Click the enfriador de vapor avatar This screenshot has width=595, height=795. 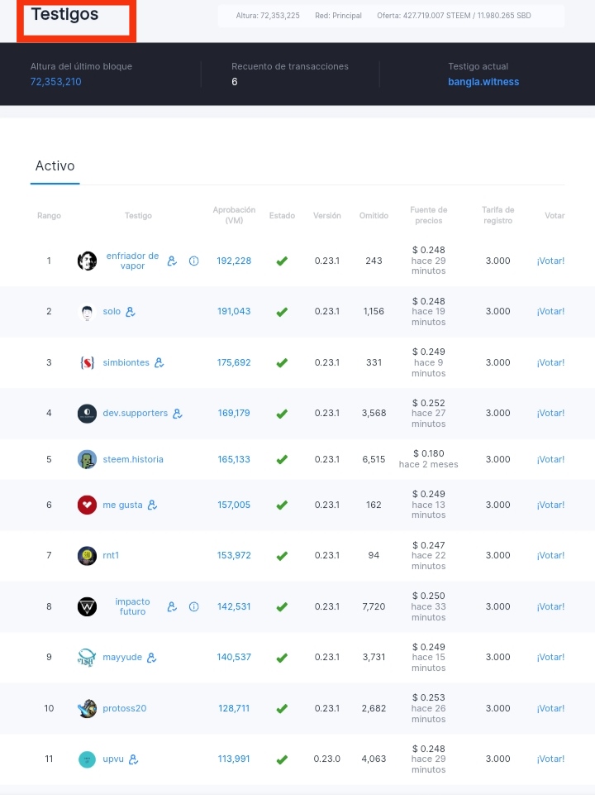[87, 261]
